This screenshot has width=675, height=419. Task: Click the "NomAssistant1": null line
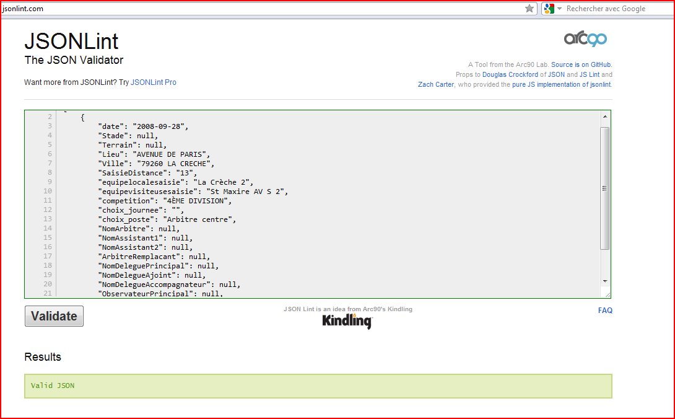[x=146, y=238]
